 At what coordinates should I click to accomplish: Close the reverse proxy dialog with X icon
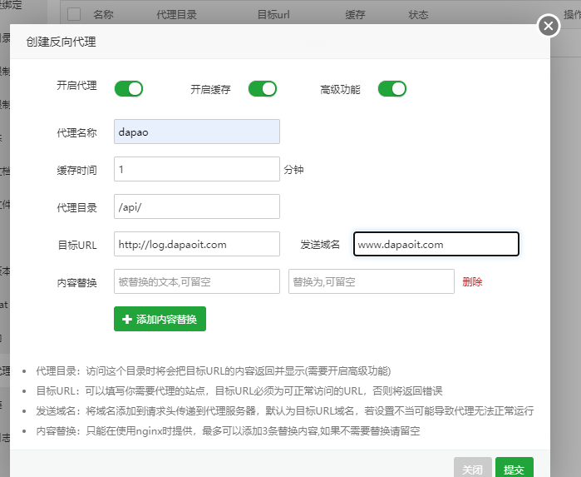click(x=549, y=26)
